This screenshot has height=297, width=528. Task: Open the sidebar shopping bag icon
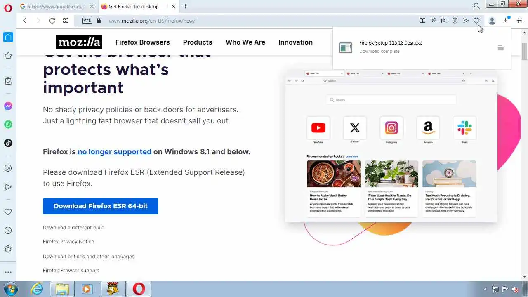coord(8,81)
